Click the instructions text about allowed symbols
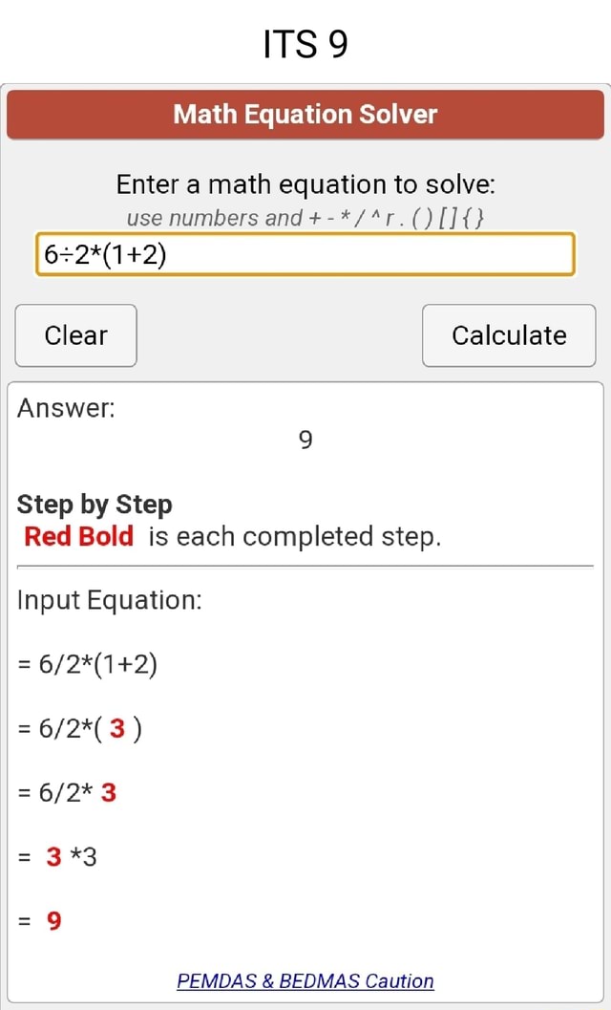 (305, 218)
